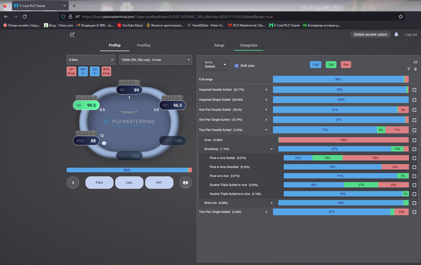The width and height of the screenshot is (421, 265).
Task: Click the trash delete icon in Categories panel
Action: pos(416,69)
